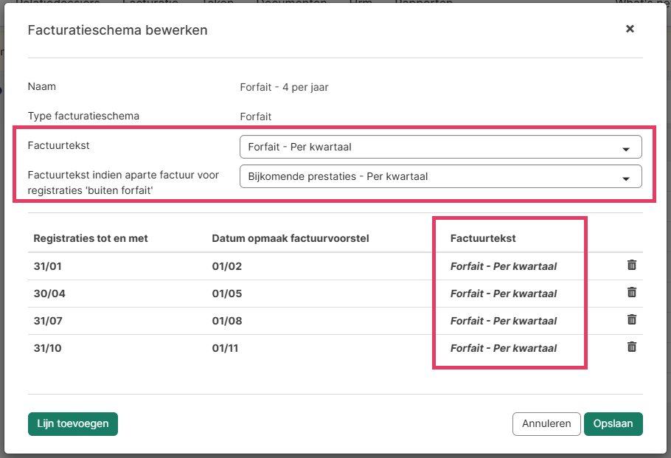Expand the 'buiten forfait' factuurtekst dropdown
This screenshot has width=671, height=458.
click(x=440, y=176)
